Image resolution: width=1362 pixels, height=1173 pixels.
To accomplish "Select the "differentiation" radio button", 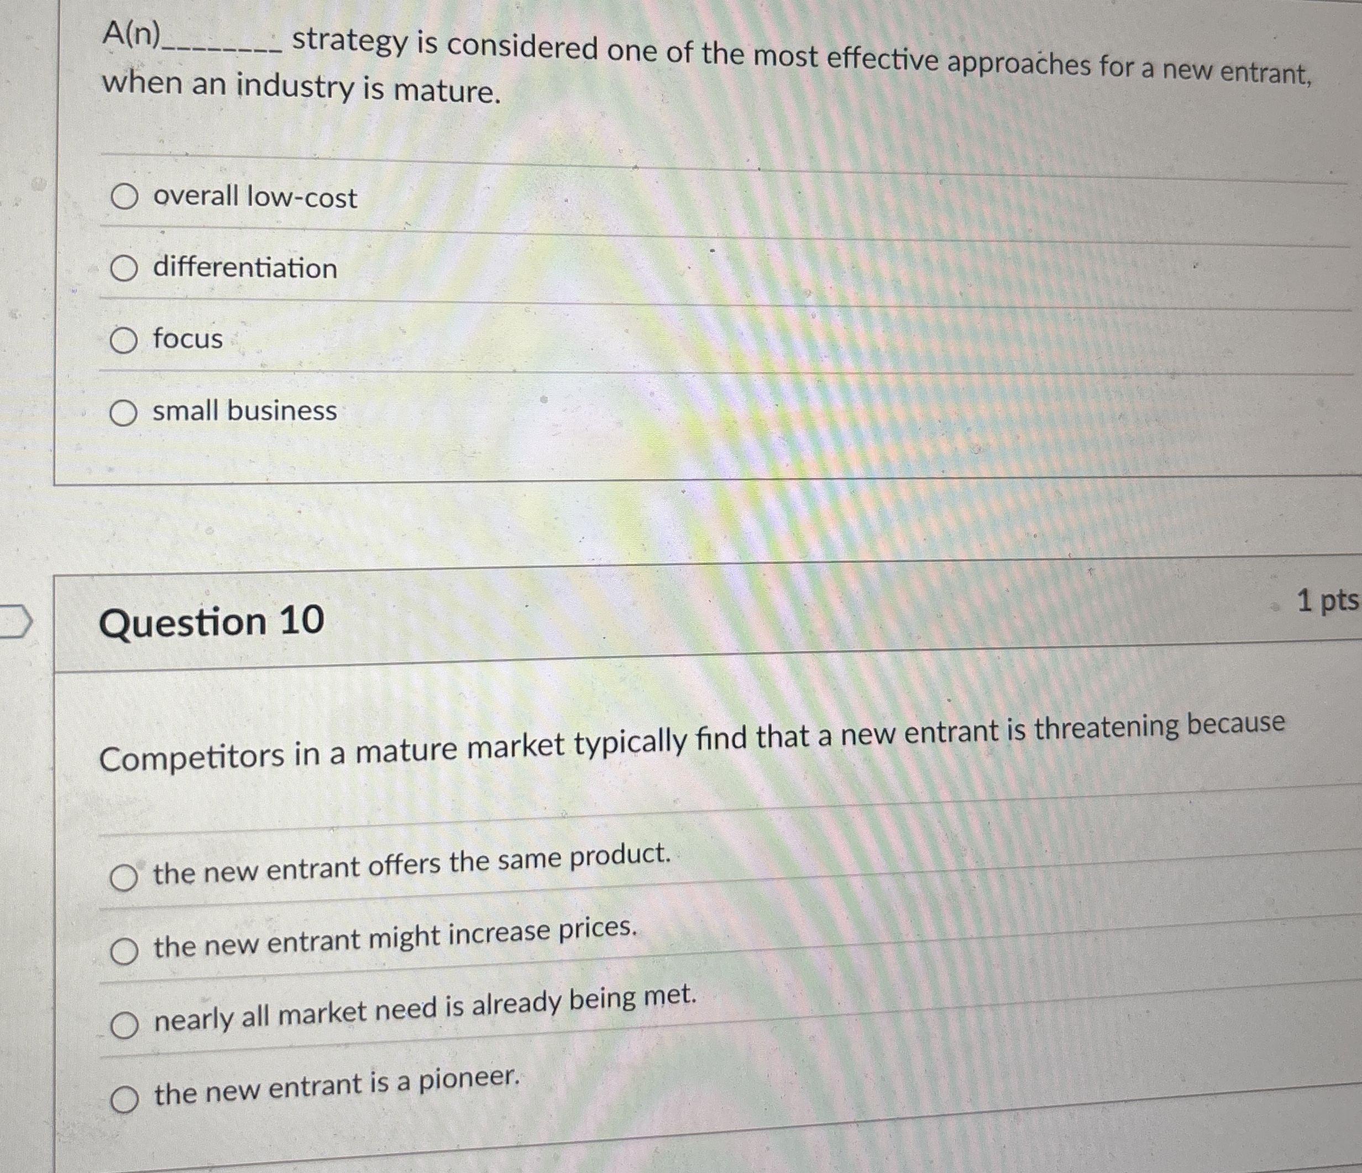I will (x=128, y=268).
